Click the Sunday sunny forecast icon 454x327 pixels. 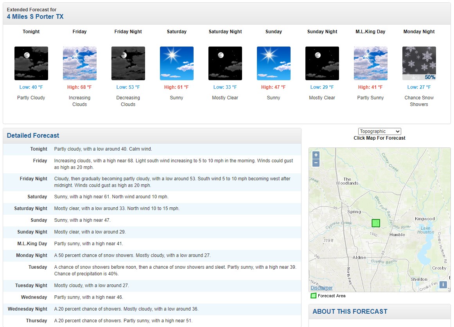pos(274,63)
